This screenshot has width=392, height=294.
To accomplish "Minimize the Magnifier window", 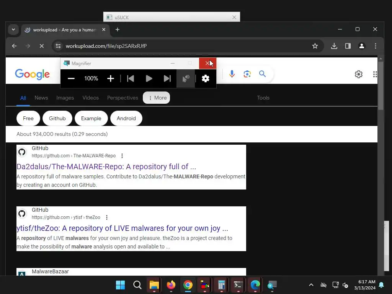I will click(x=173, y=63).
